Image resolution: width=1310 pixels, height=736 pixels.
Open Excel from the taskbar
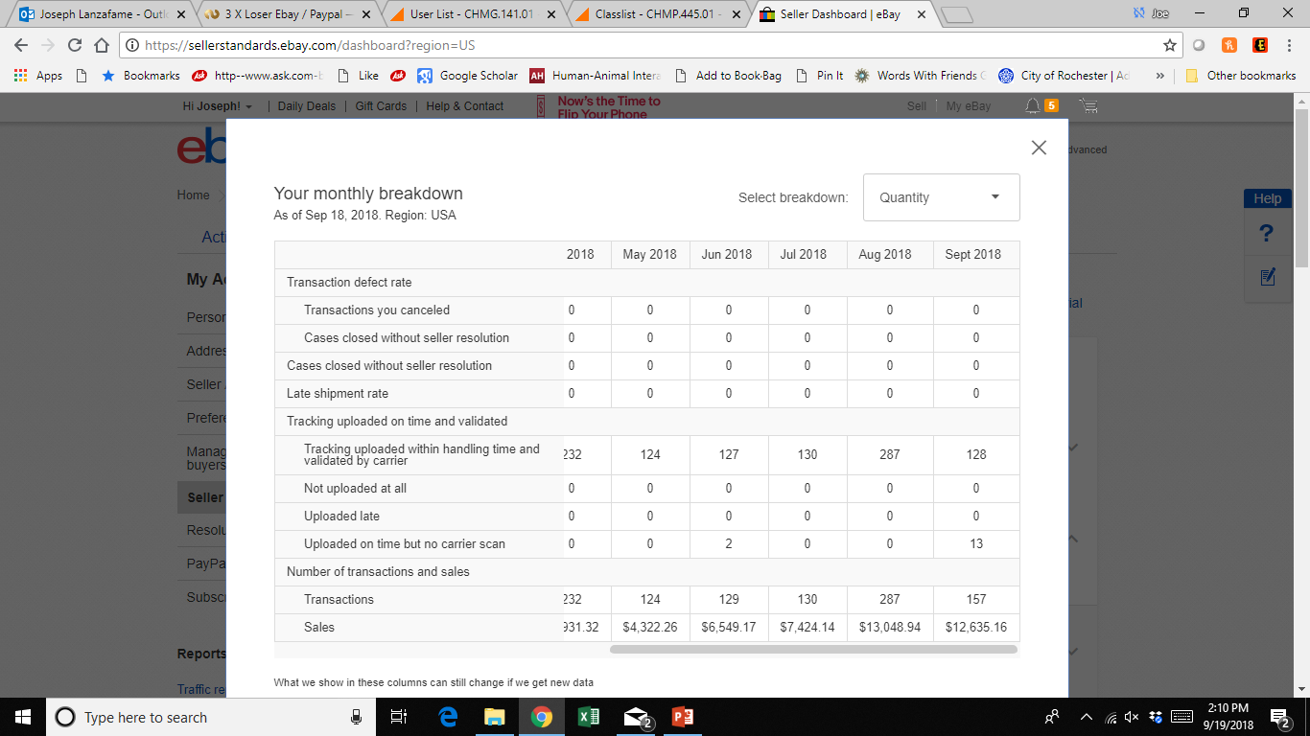pyautogui.click(x=588, y=717)
